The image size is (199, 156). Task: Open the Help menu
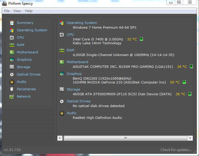29,11
